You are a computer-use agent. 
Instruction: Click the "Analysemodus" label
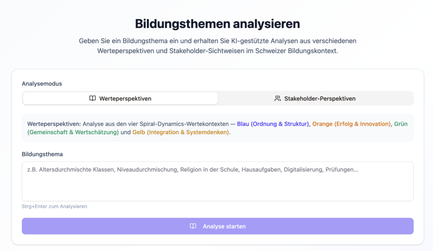[42, 84]
